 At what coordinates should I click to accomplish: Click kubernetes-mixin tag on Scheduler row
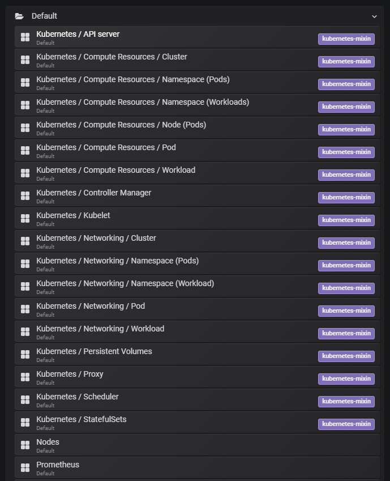click(346, 402)
